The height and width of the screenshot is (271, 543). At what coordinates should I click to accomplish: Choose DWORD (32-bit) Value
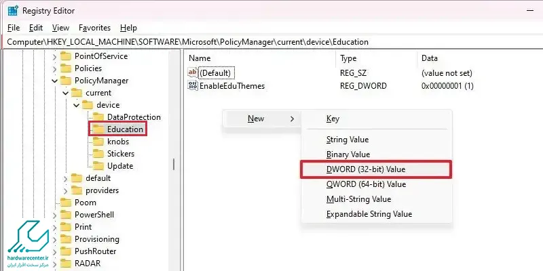click(377, 169)
